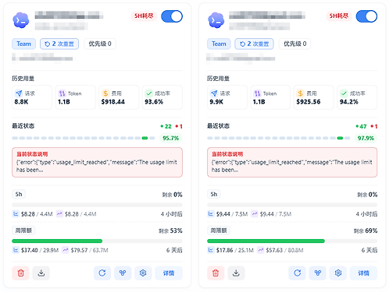Click 6 天后 text on the 69% card

point(369,250)
